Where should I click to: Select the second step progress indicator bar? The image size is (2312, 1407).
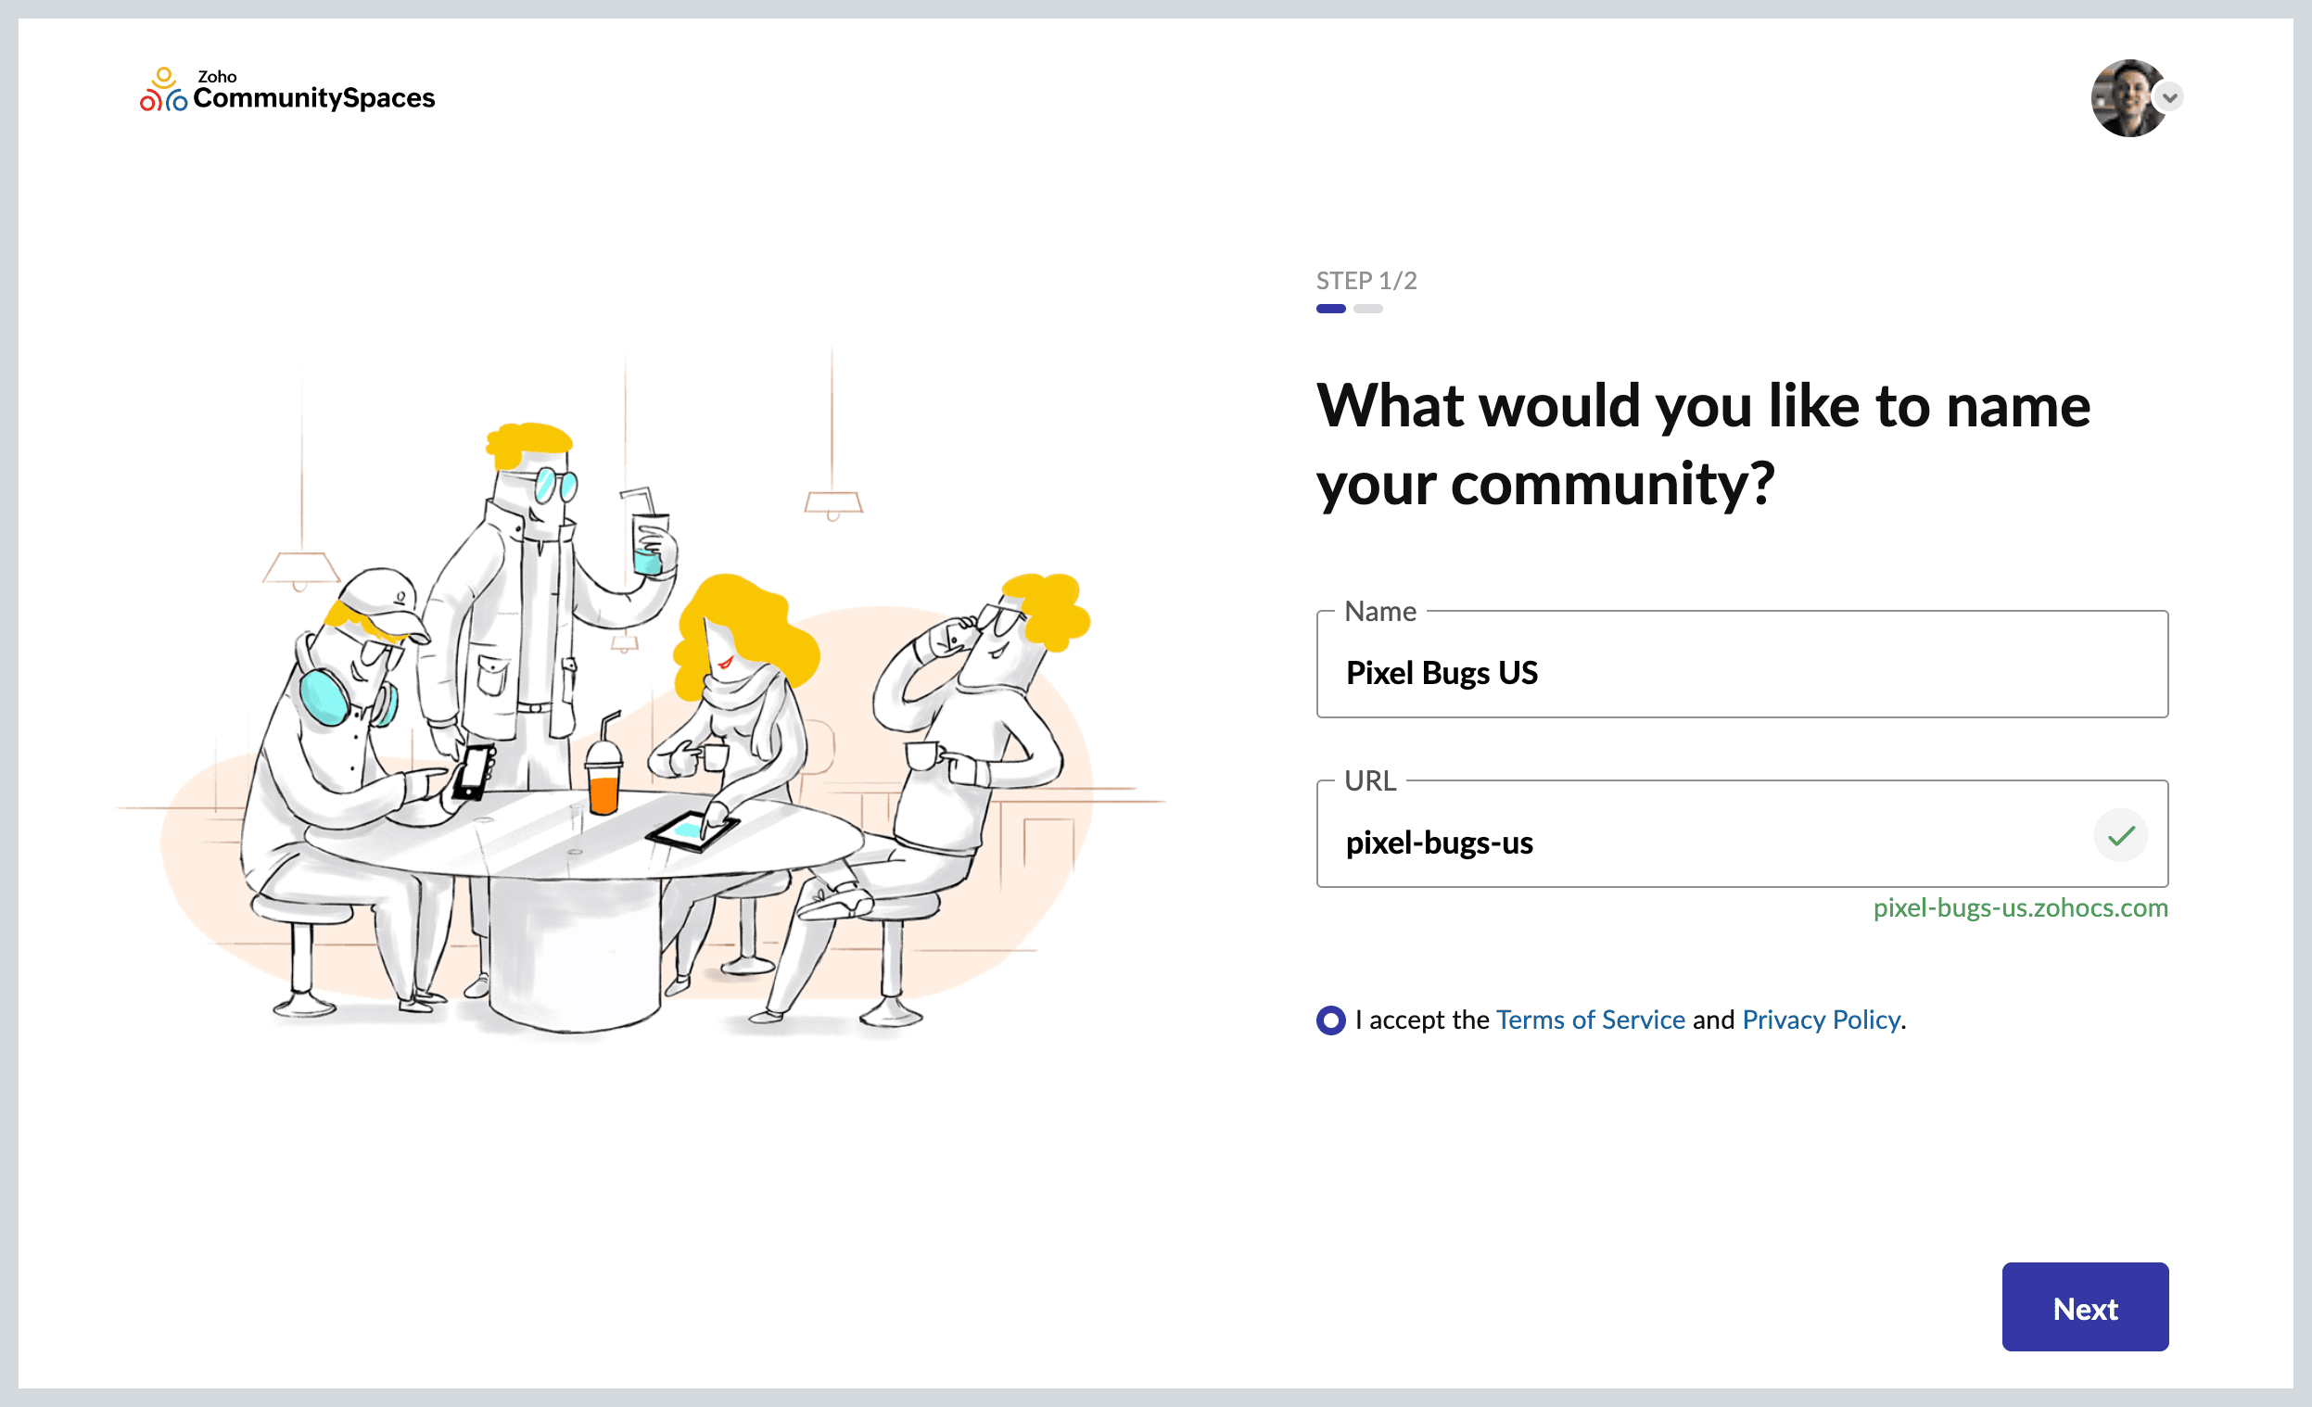1368,309
